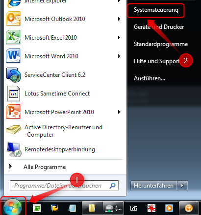Open ServiceCenter Client 6.2 icon
Screen dimensions: 201x215
pyautogui.click(x=14, y=75)
